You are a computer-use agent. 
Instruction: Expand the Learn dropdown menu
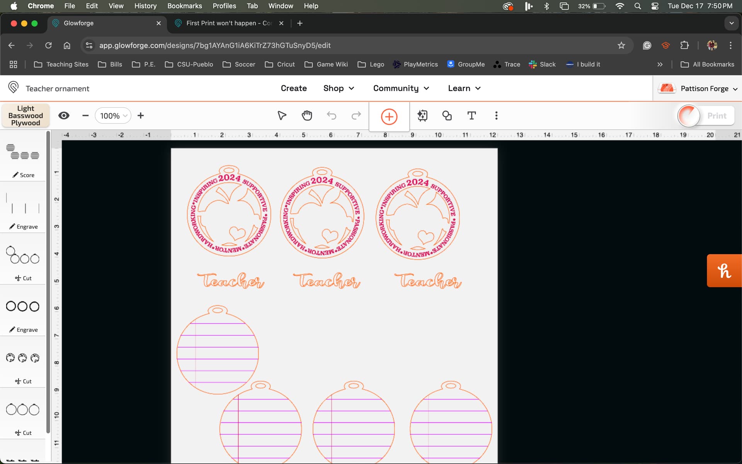464,88
